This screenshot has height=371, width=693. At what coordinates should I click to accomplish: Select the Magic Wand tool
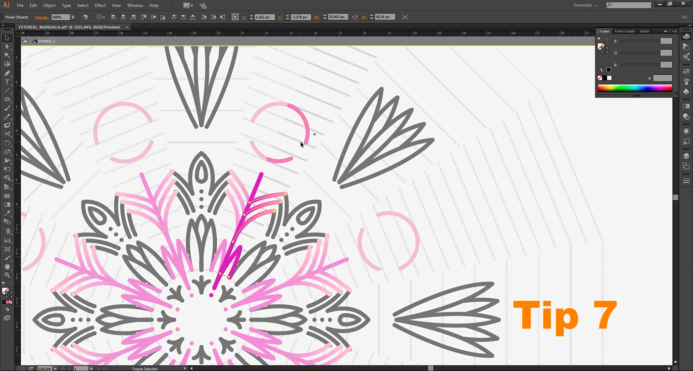pos(7,55)
